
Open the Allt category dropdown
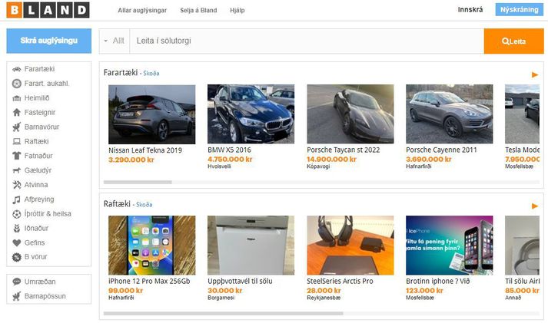click(115, 41)
